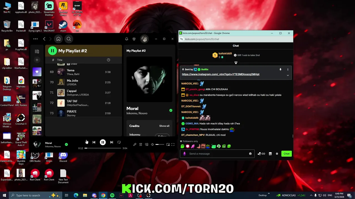Open Connect to a device icon
Screen dimensions: 355x199
pos(146,145)
